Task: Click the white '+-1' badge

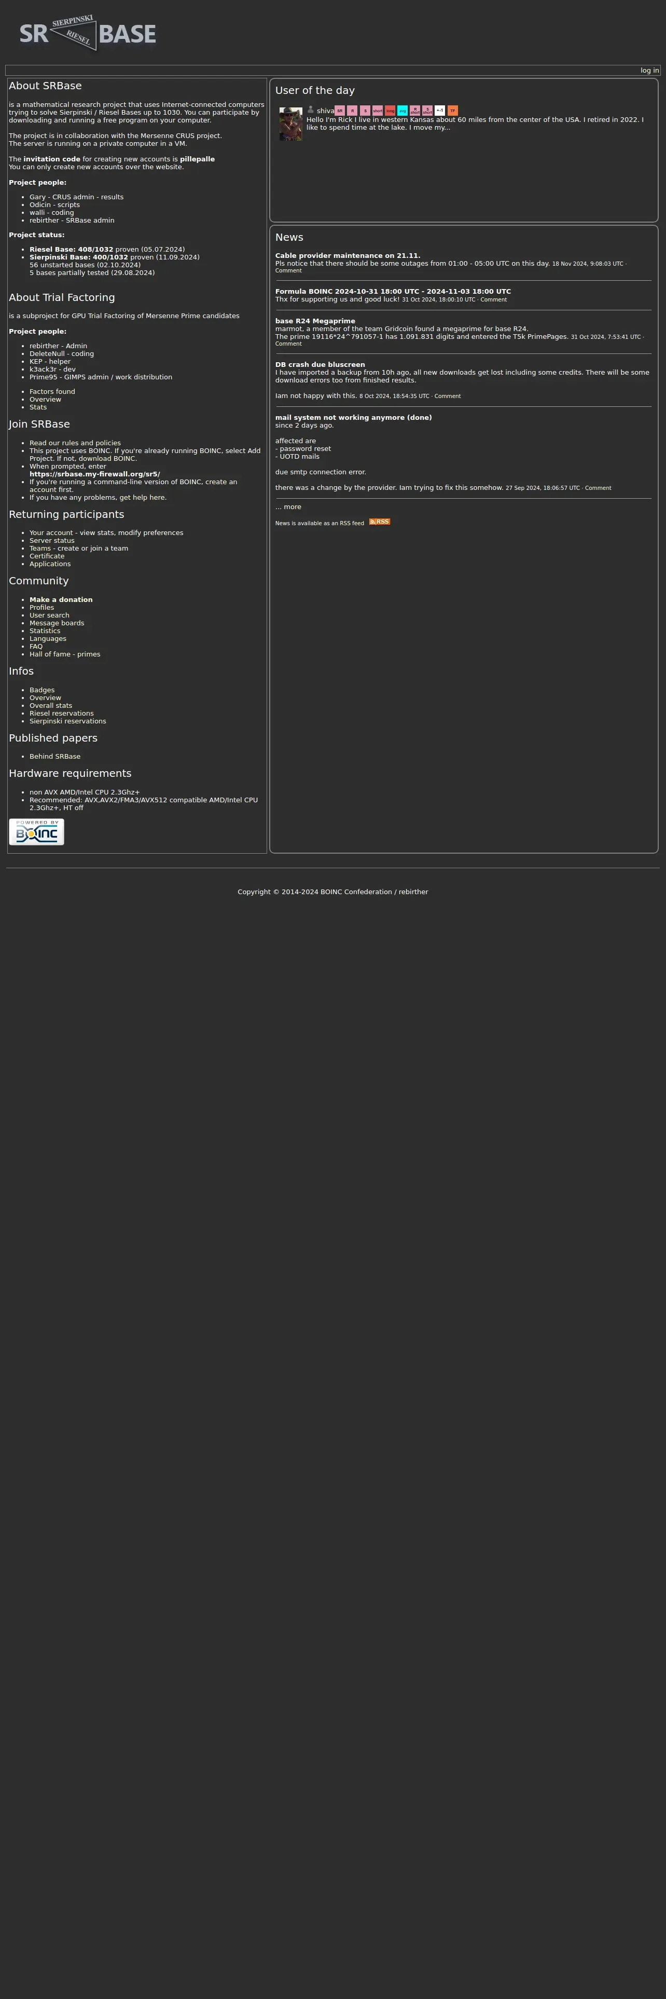Action: pos(440,111)
